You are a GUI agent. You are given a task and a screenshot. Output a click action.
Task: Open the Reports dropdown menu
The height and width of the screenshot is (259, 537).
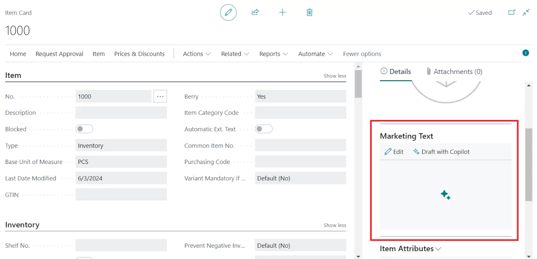coord(274,54)
